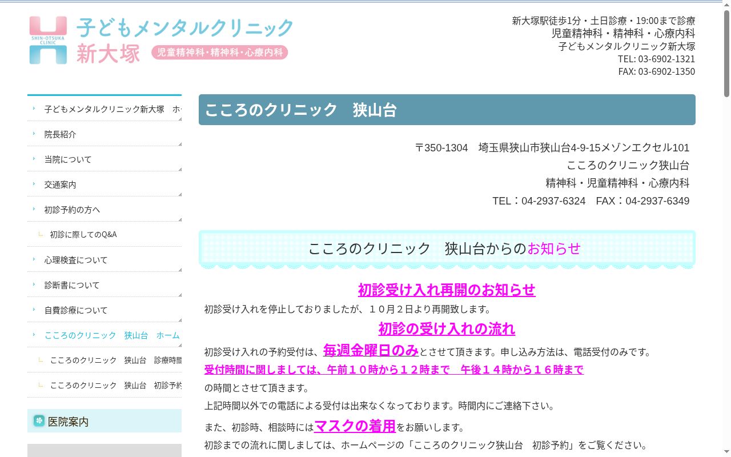Open the 院長紹介 page
Image resolution: width=731 pixels, height=457 pixels.
point(105,134)
